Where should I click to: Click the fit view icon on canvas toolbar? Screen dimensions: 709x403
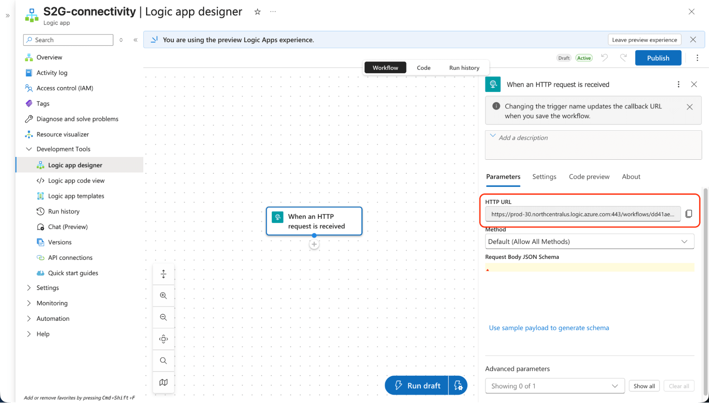click(x=164, y=339)
